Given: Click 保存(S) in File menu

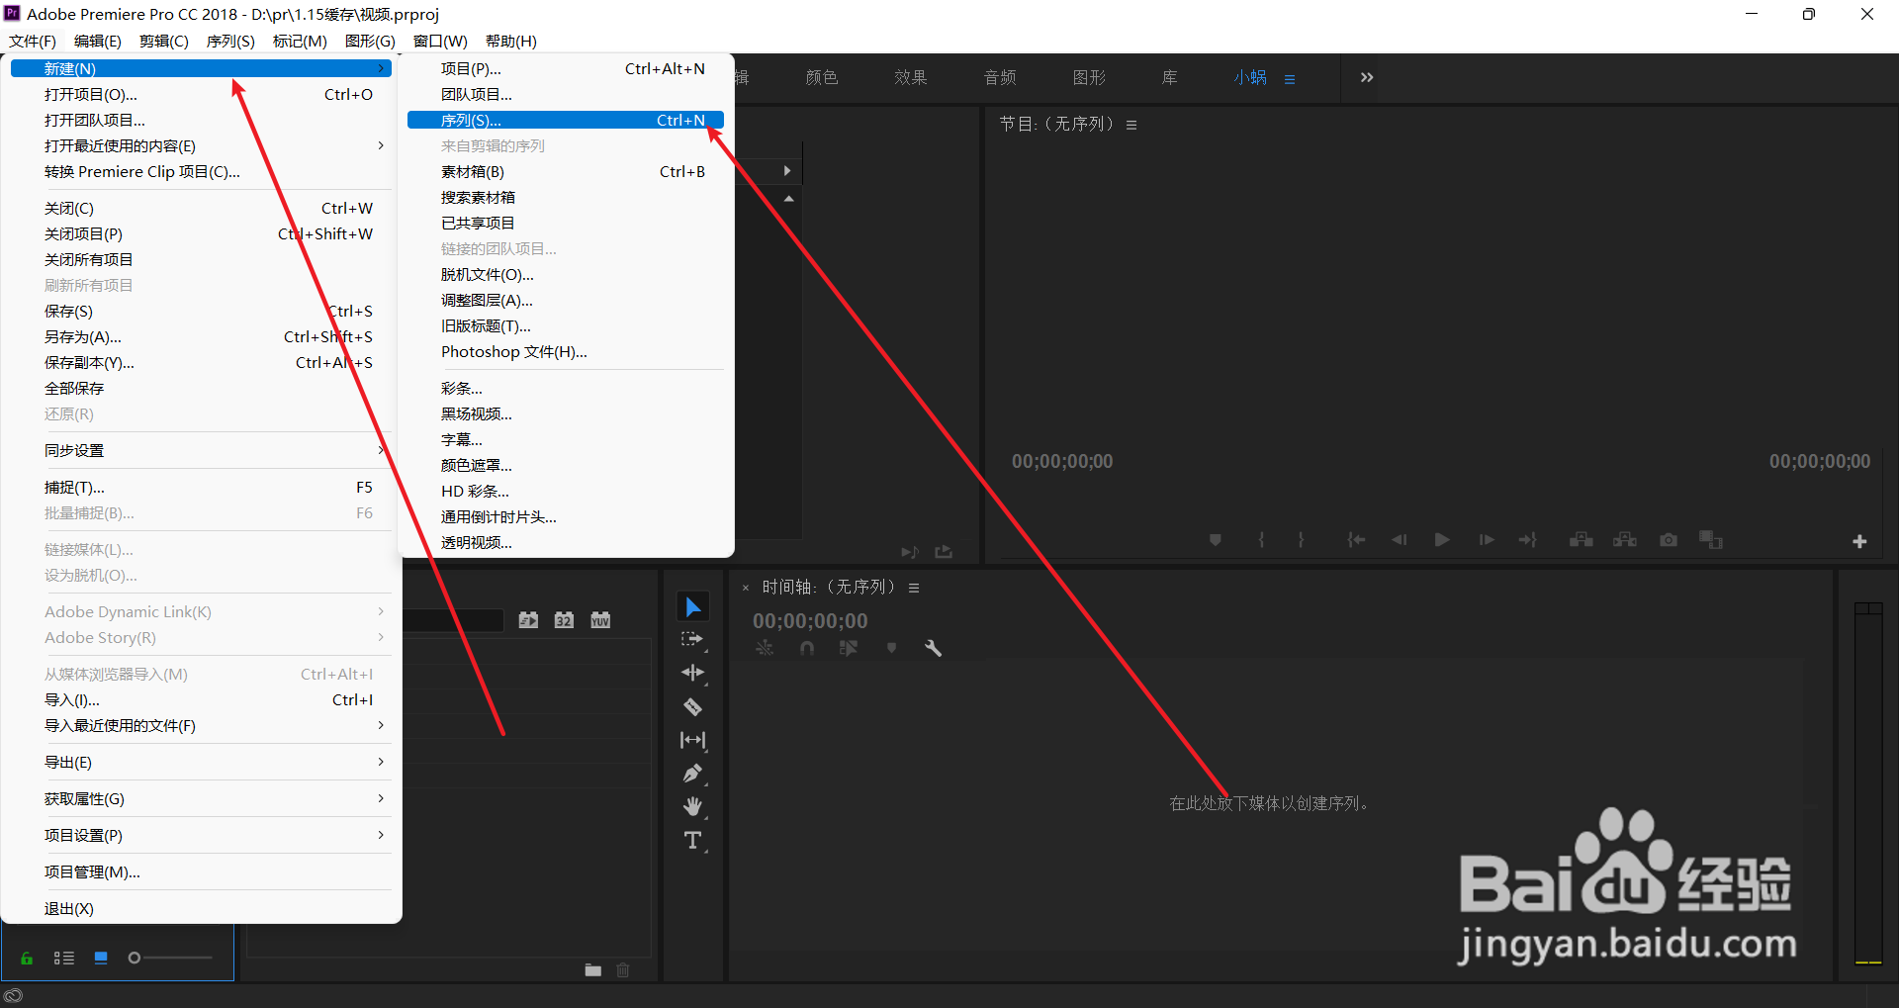Looking at the screenshot, I should coord(203,311).
